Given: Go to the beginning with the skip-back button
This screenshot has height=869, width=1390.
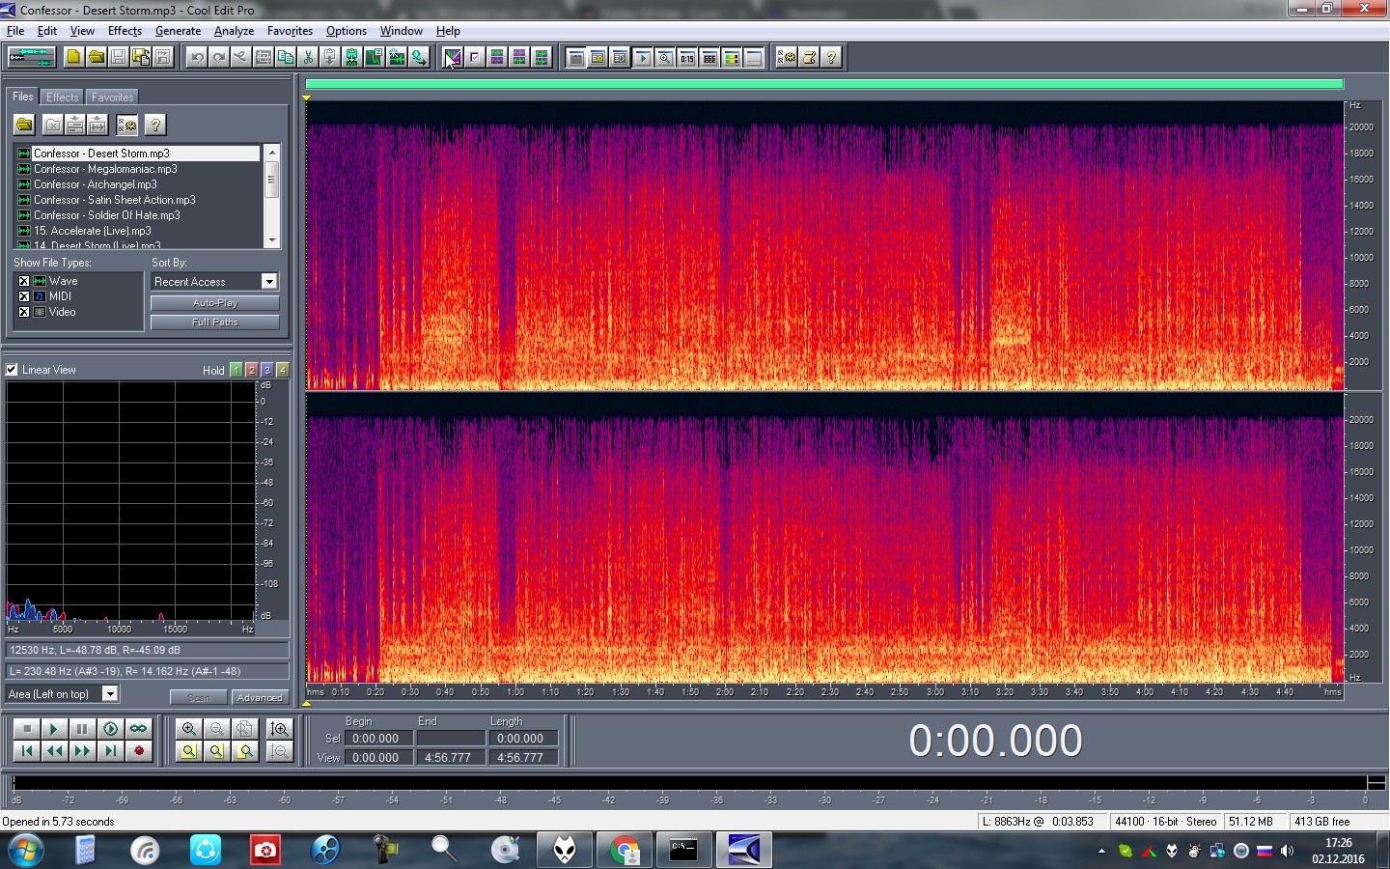Looking at the screenshot, I should coord(27,751).
